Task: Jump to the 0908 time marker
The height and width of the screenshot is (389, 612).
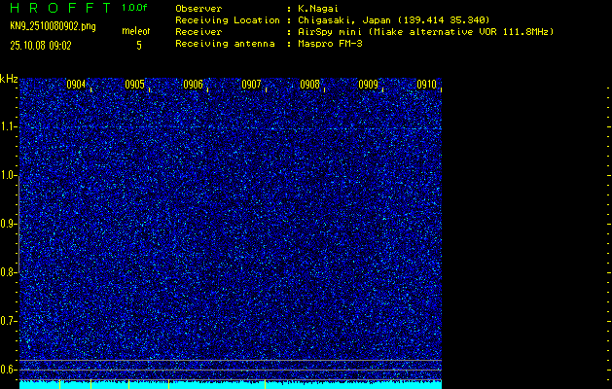Action: [x=309, y=85]
